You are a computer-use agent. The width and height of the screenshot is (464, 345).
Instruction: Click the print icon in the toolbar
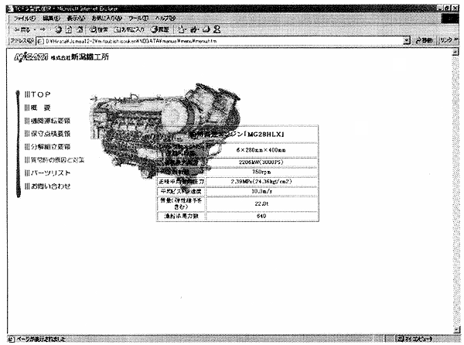tap(206, 29)
